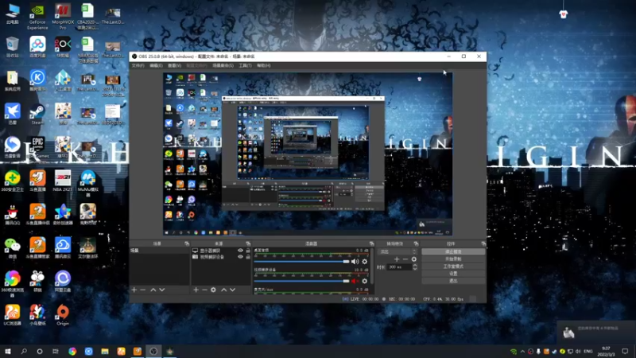Move source up with the sources up arrow
This screenshot has height=358, width=636.
pyautogui.click(x=223, y=290)
